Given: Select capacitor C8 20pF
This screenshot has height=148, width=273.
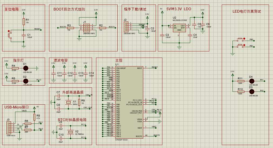Looking at the screenshot, I should pos(59,109).
